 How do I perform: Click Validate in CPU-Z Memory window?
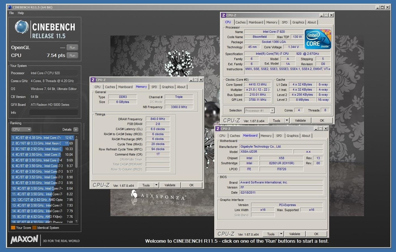[x=170, y=185]
